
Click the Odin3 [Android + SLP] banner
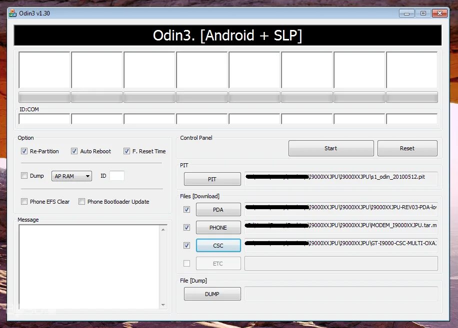[x=227, y=35]
